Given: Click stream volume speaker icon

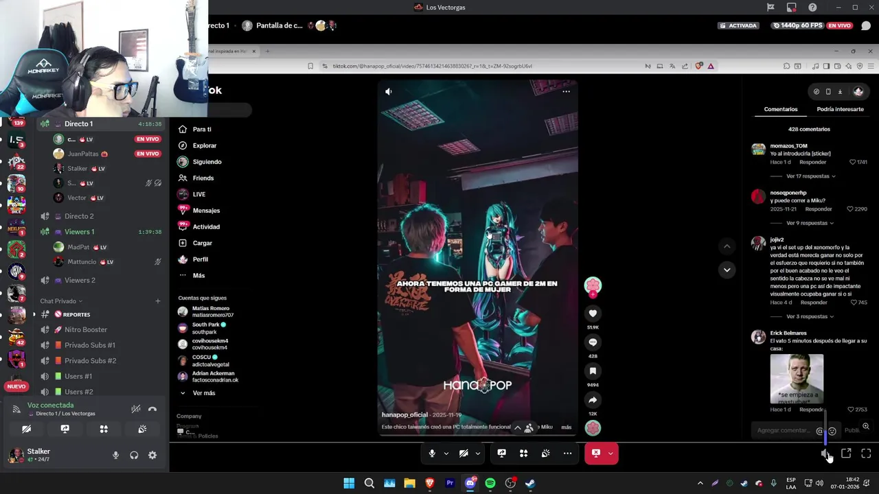Looking at the screenshot, I should click(825, 454).
